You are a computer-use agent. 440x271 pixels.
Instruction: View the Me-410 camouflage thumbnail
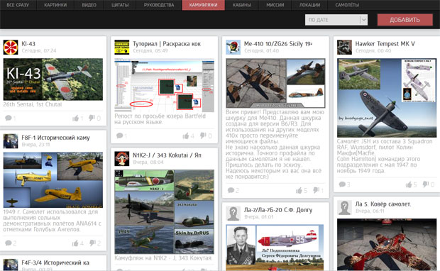click(x=275, y=83)
